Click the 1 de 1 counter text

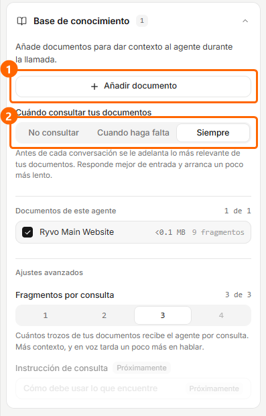click(x=238, y=211)
